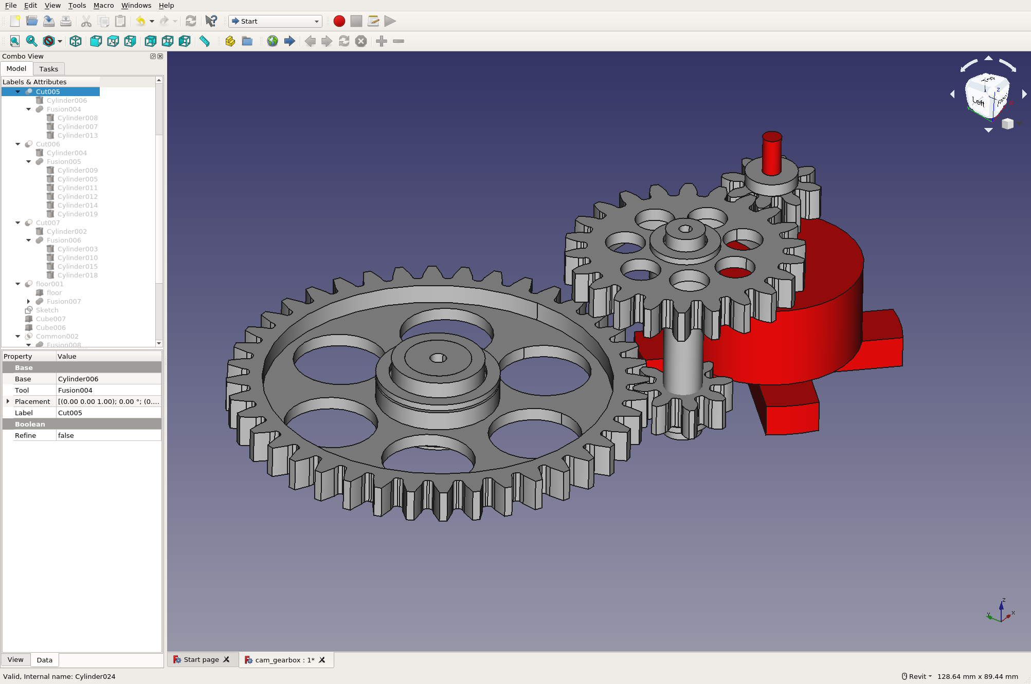Click the Paste clipboard icon

tap(120, 21)
